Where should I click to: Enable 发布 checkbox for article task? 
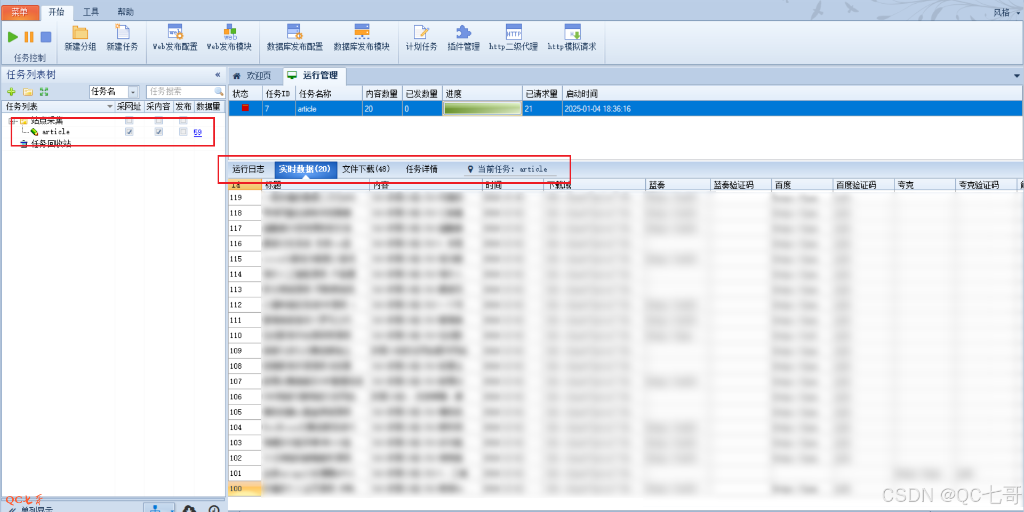[x=183, y=132]
